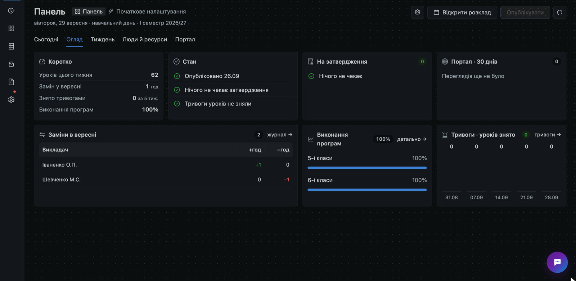Click the 6-і класи progress bar
Screen dimensions: 576x281
(367, 190)
